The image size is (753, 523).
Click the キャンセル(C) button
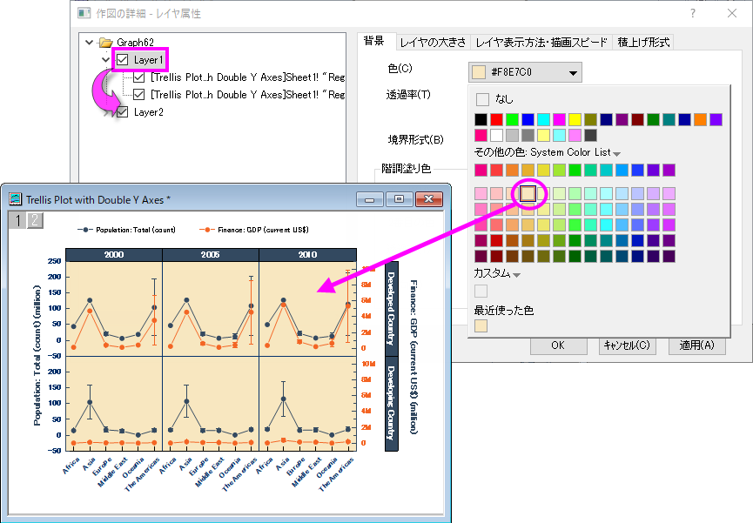point(627,345)
